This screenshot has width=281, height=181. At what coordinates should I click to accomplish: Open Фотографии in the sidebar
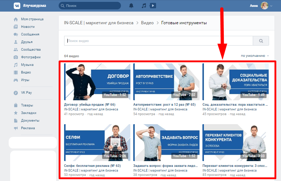point(31,57)
